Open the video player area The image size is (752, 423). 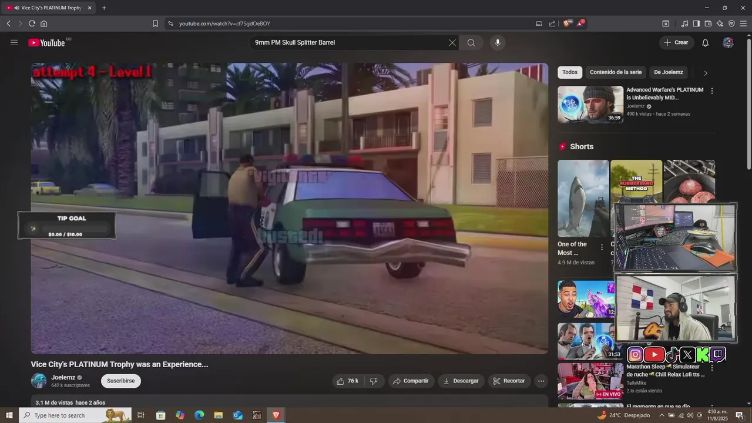290,209
